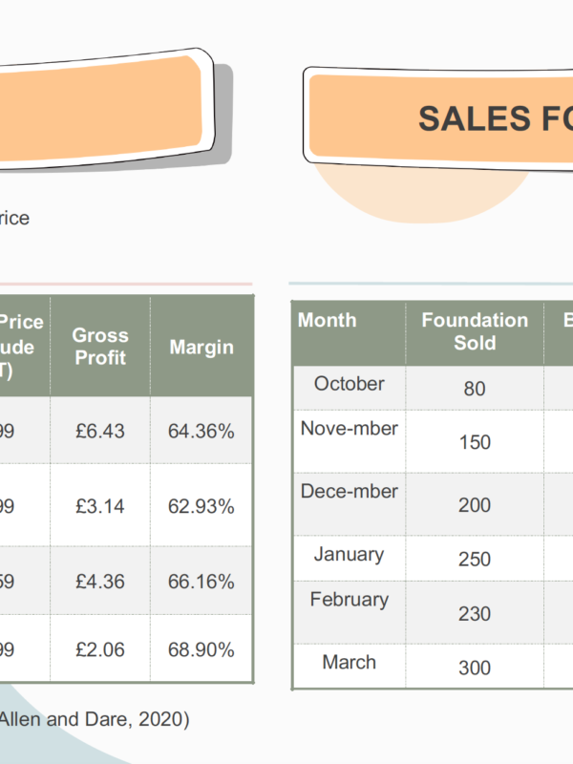
Task: Click the £3.14 gross profit cell
Action: [100, 505]
